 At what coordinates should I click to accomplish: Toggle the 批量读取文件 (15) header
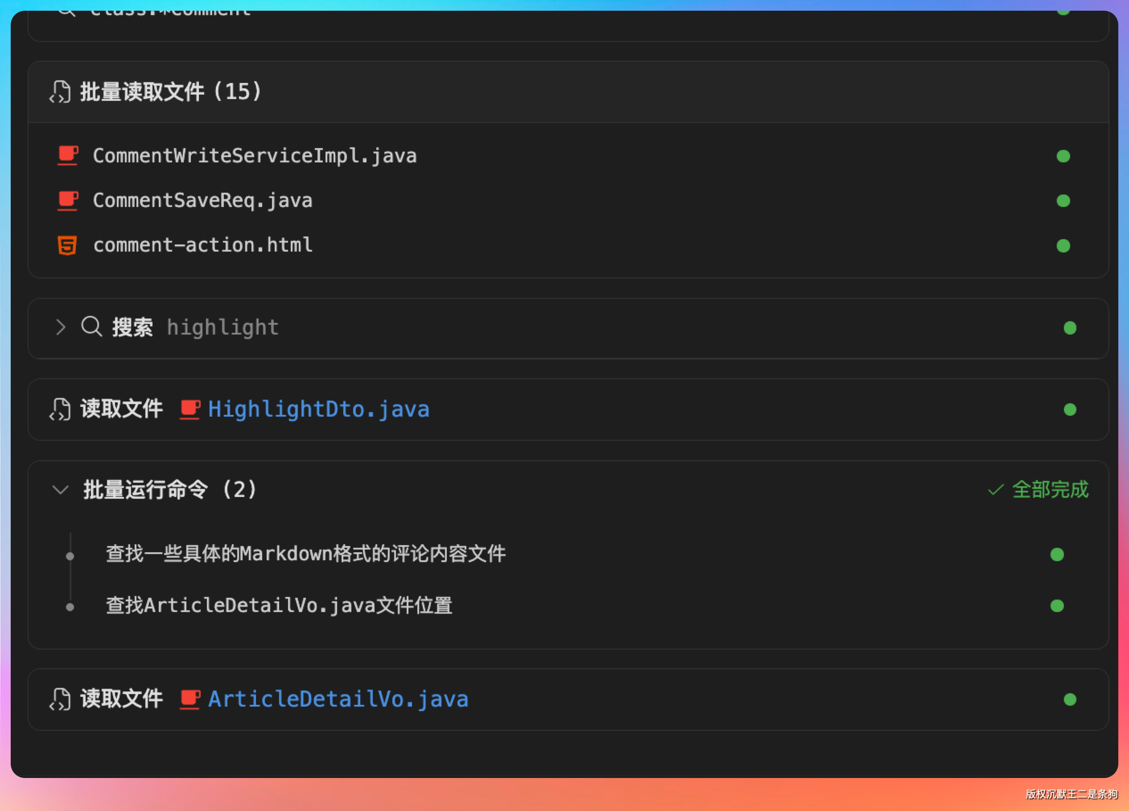pos(170,91)
